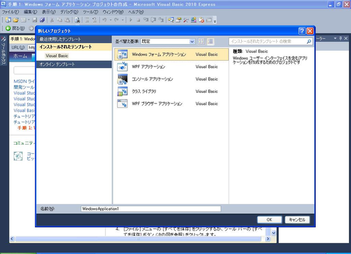Open the Redo history dropdown arrow
The height and width of the screenshot is (254, 351).
pos(122,20)
